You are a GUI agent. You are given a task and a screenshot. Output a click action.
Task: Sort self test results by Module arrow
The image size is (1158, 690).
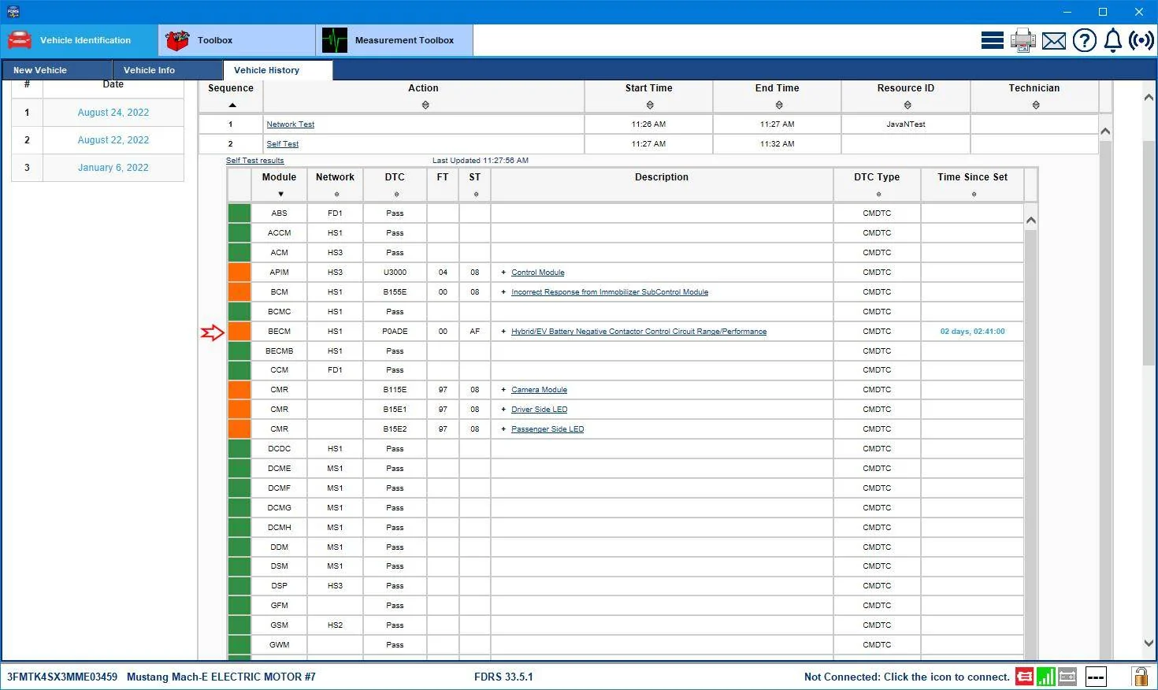pos(280,195)
